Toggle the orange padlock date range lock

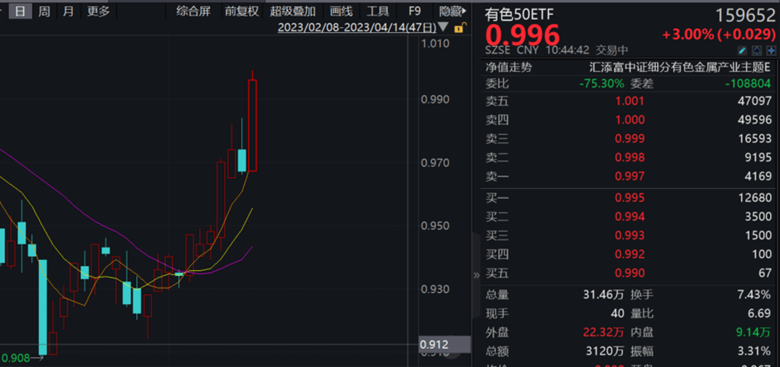[459, 28]
